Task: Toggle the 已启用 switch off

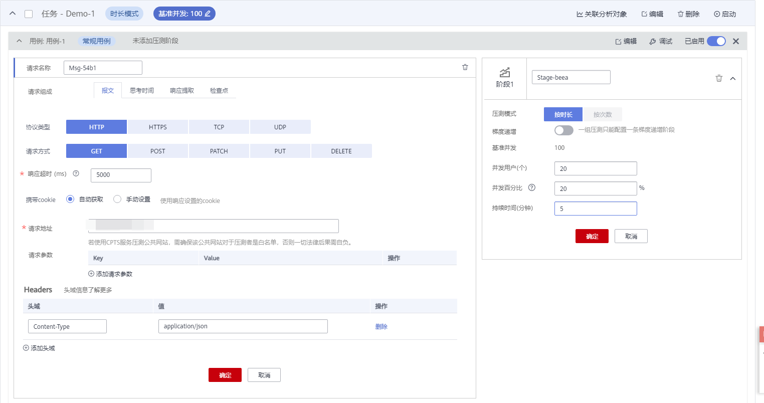Action: pos(716,41)
